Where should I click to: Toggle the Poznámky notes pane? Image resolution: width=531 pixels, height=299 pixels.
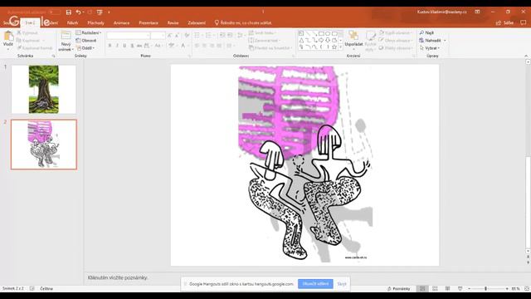[398, 288]
